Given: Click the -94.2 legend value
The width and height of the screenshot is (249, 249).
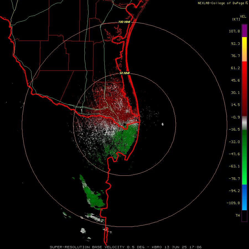Looking at the screenshot, I should pyautogui.click(x=234, y=191).
